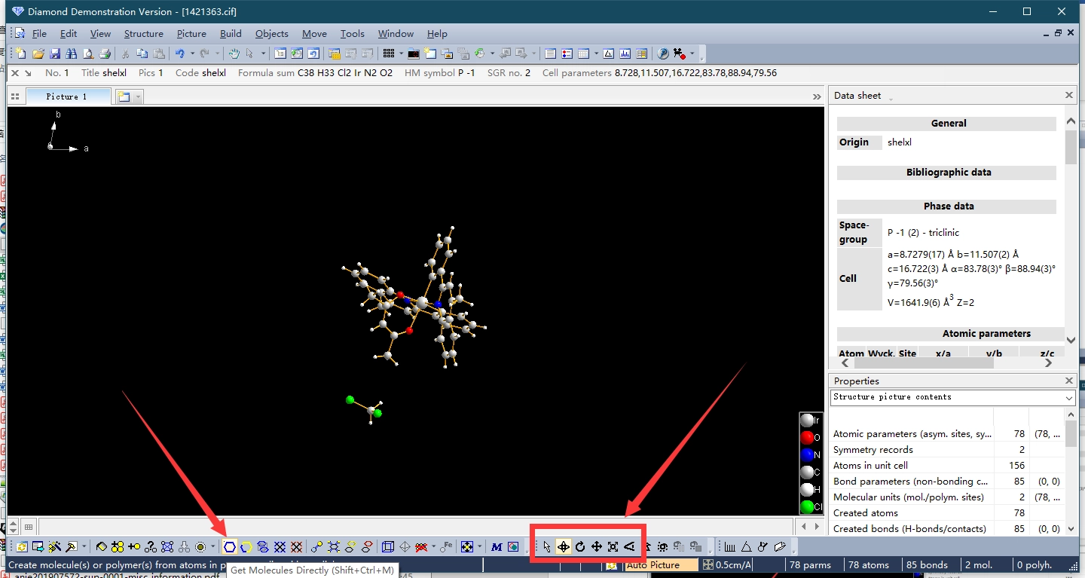Open the Build menu
The width and height of the screenshot is (1085, 578).
(231, 33)
